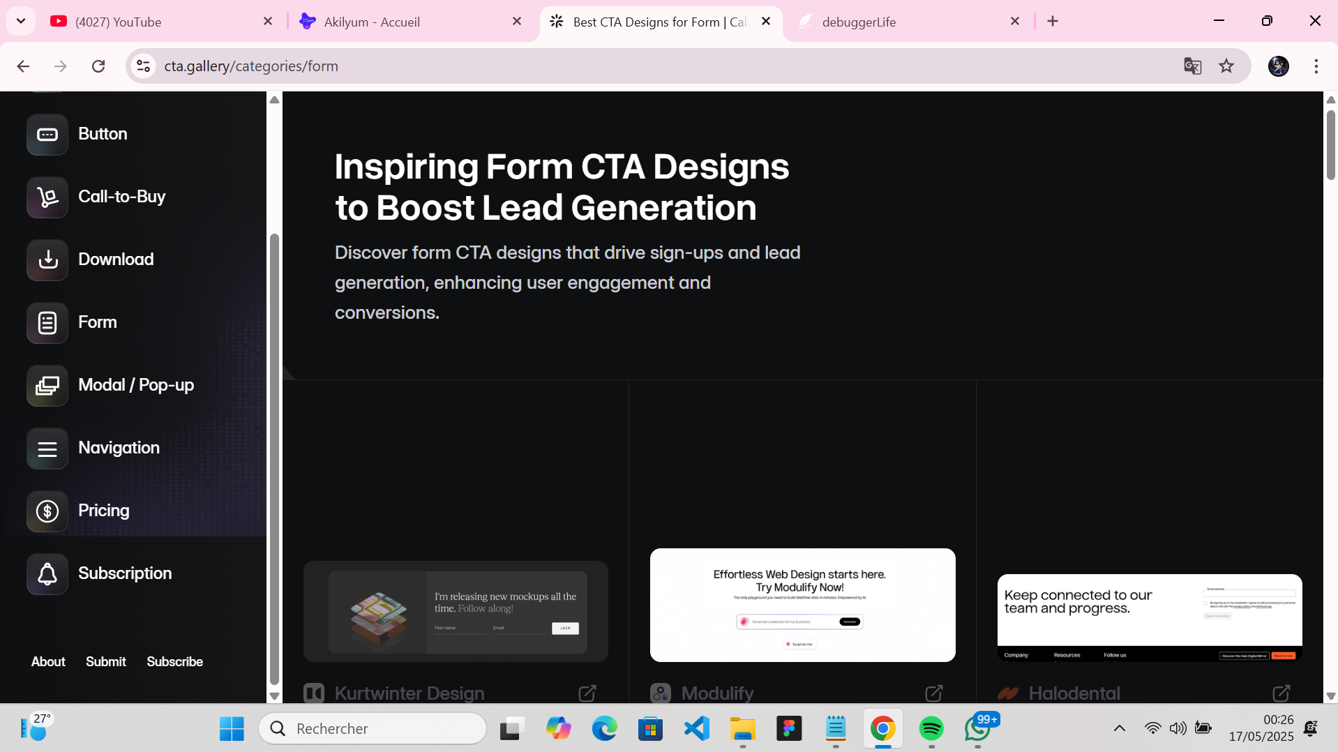Bookmark this page with star icon
This screenshot has width=1338, height=752.
(1226, 66)
